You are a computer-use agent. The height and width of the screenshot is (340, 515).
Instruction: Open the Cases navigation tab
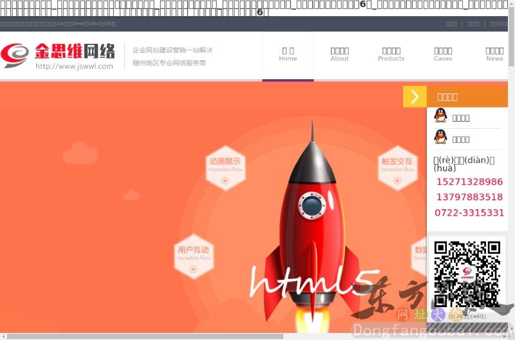[x=443, y=55]
